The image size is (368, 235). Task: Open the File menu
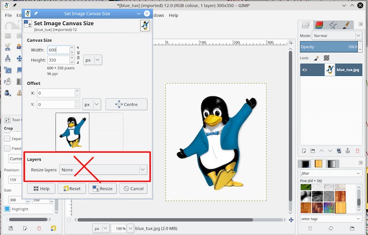(8, 15)
